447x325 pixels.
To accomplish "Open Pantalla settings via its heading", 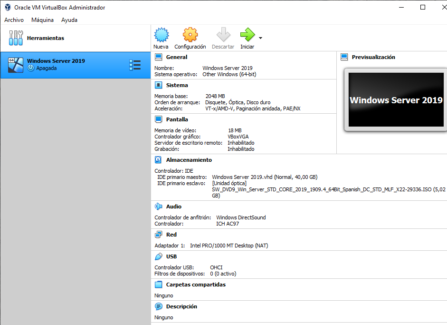I will pos(177,119).
